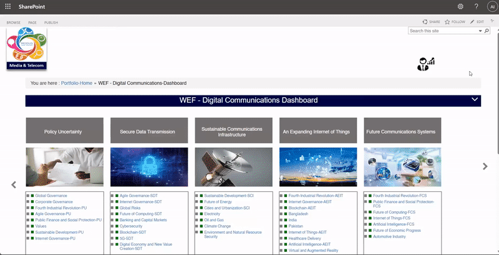This screenshot has height=255, width=499.
Task: Open Blockchain-AEIT link
Action: coord(302,208)
